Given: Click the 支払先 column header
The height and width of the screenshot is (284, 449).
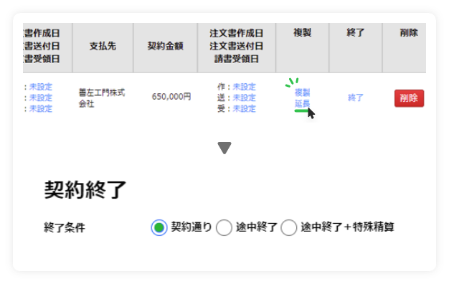Looking at the screenshot, I should tap(103, 46).
